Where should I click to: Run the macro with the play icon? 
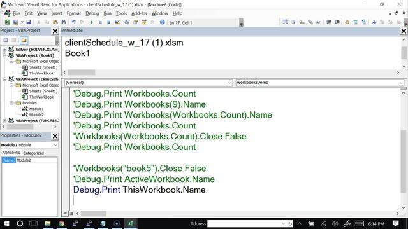pyautogui.click(x=92, y=22)
